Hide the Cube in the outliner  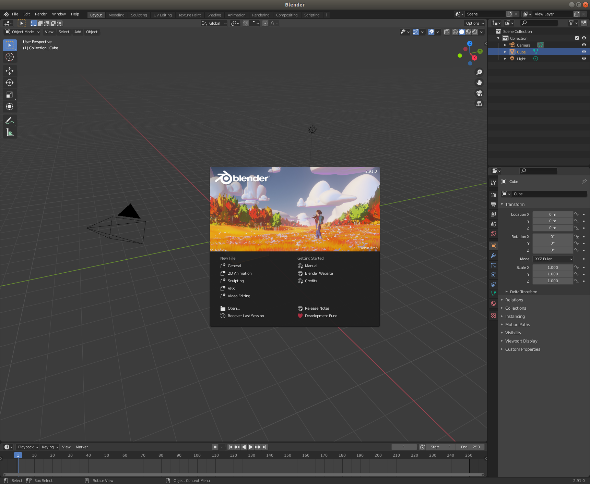584,52
